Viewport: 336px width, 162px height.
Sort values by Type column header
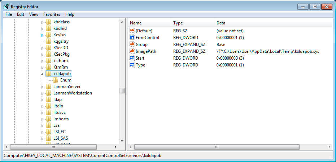pyautogui.click(x=192, y=23)
